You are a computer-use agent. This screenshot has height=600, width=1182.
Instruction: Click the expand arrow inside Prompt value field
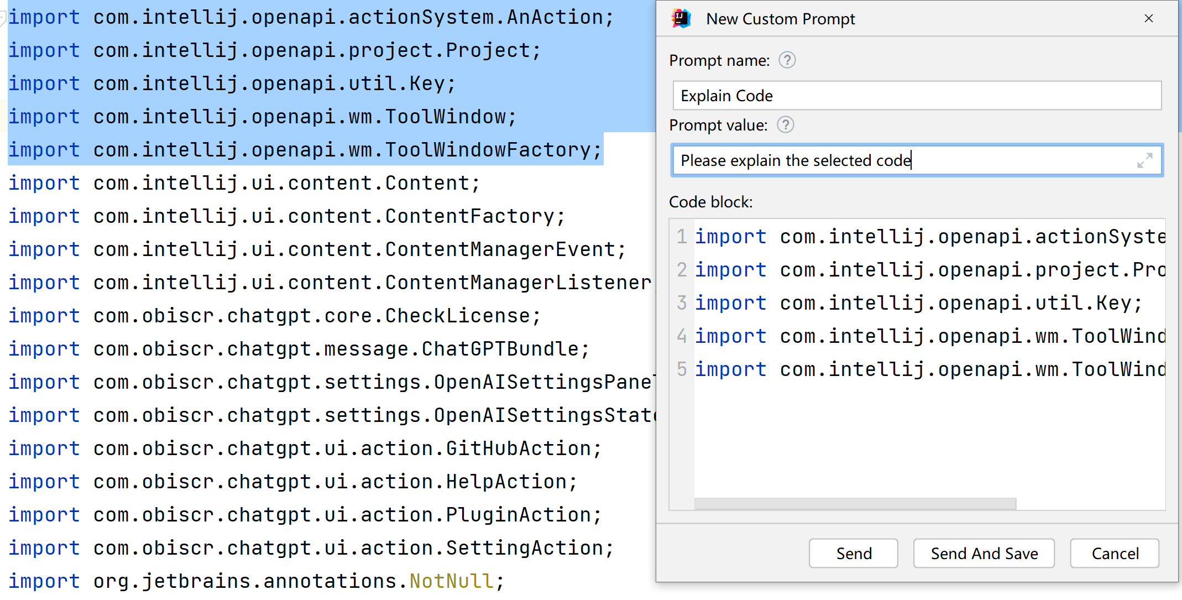point(1145,160)
